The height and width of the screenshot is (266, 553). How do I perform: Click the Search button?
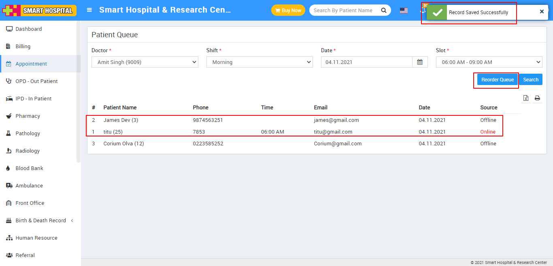530,80
